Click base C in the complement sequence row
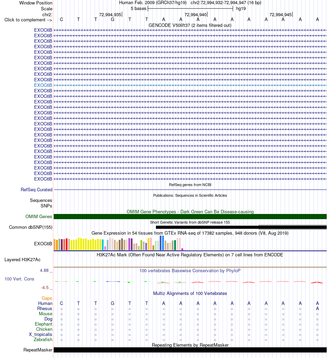Screen dimensions: 327x358 point(61,20)
